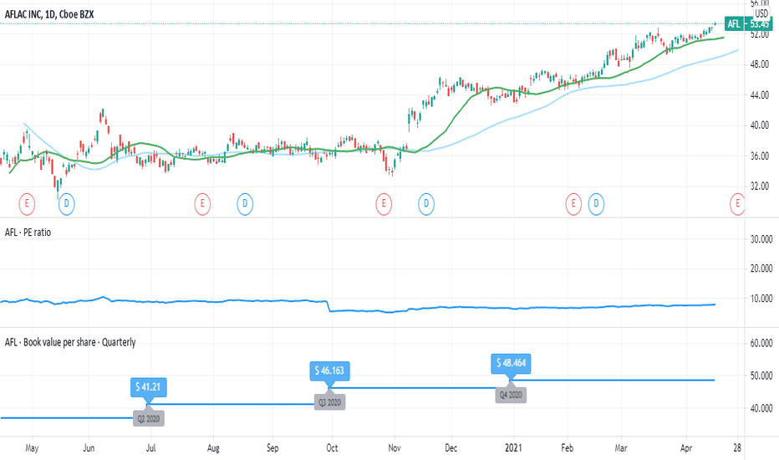Open the dividend marker D in mid-August
The width and height of the screenshot is (779, 460).
coord(245,204)
